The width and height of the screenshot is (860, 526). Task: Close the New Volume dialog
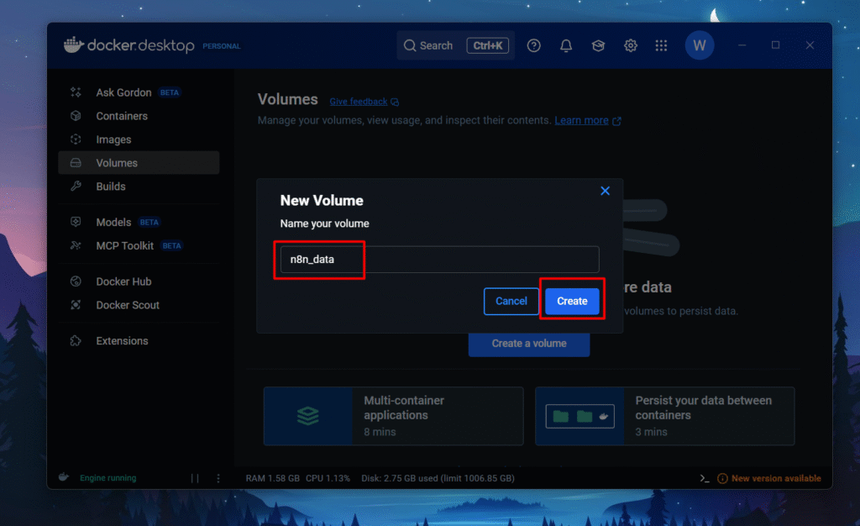(605, 191)
